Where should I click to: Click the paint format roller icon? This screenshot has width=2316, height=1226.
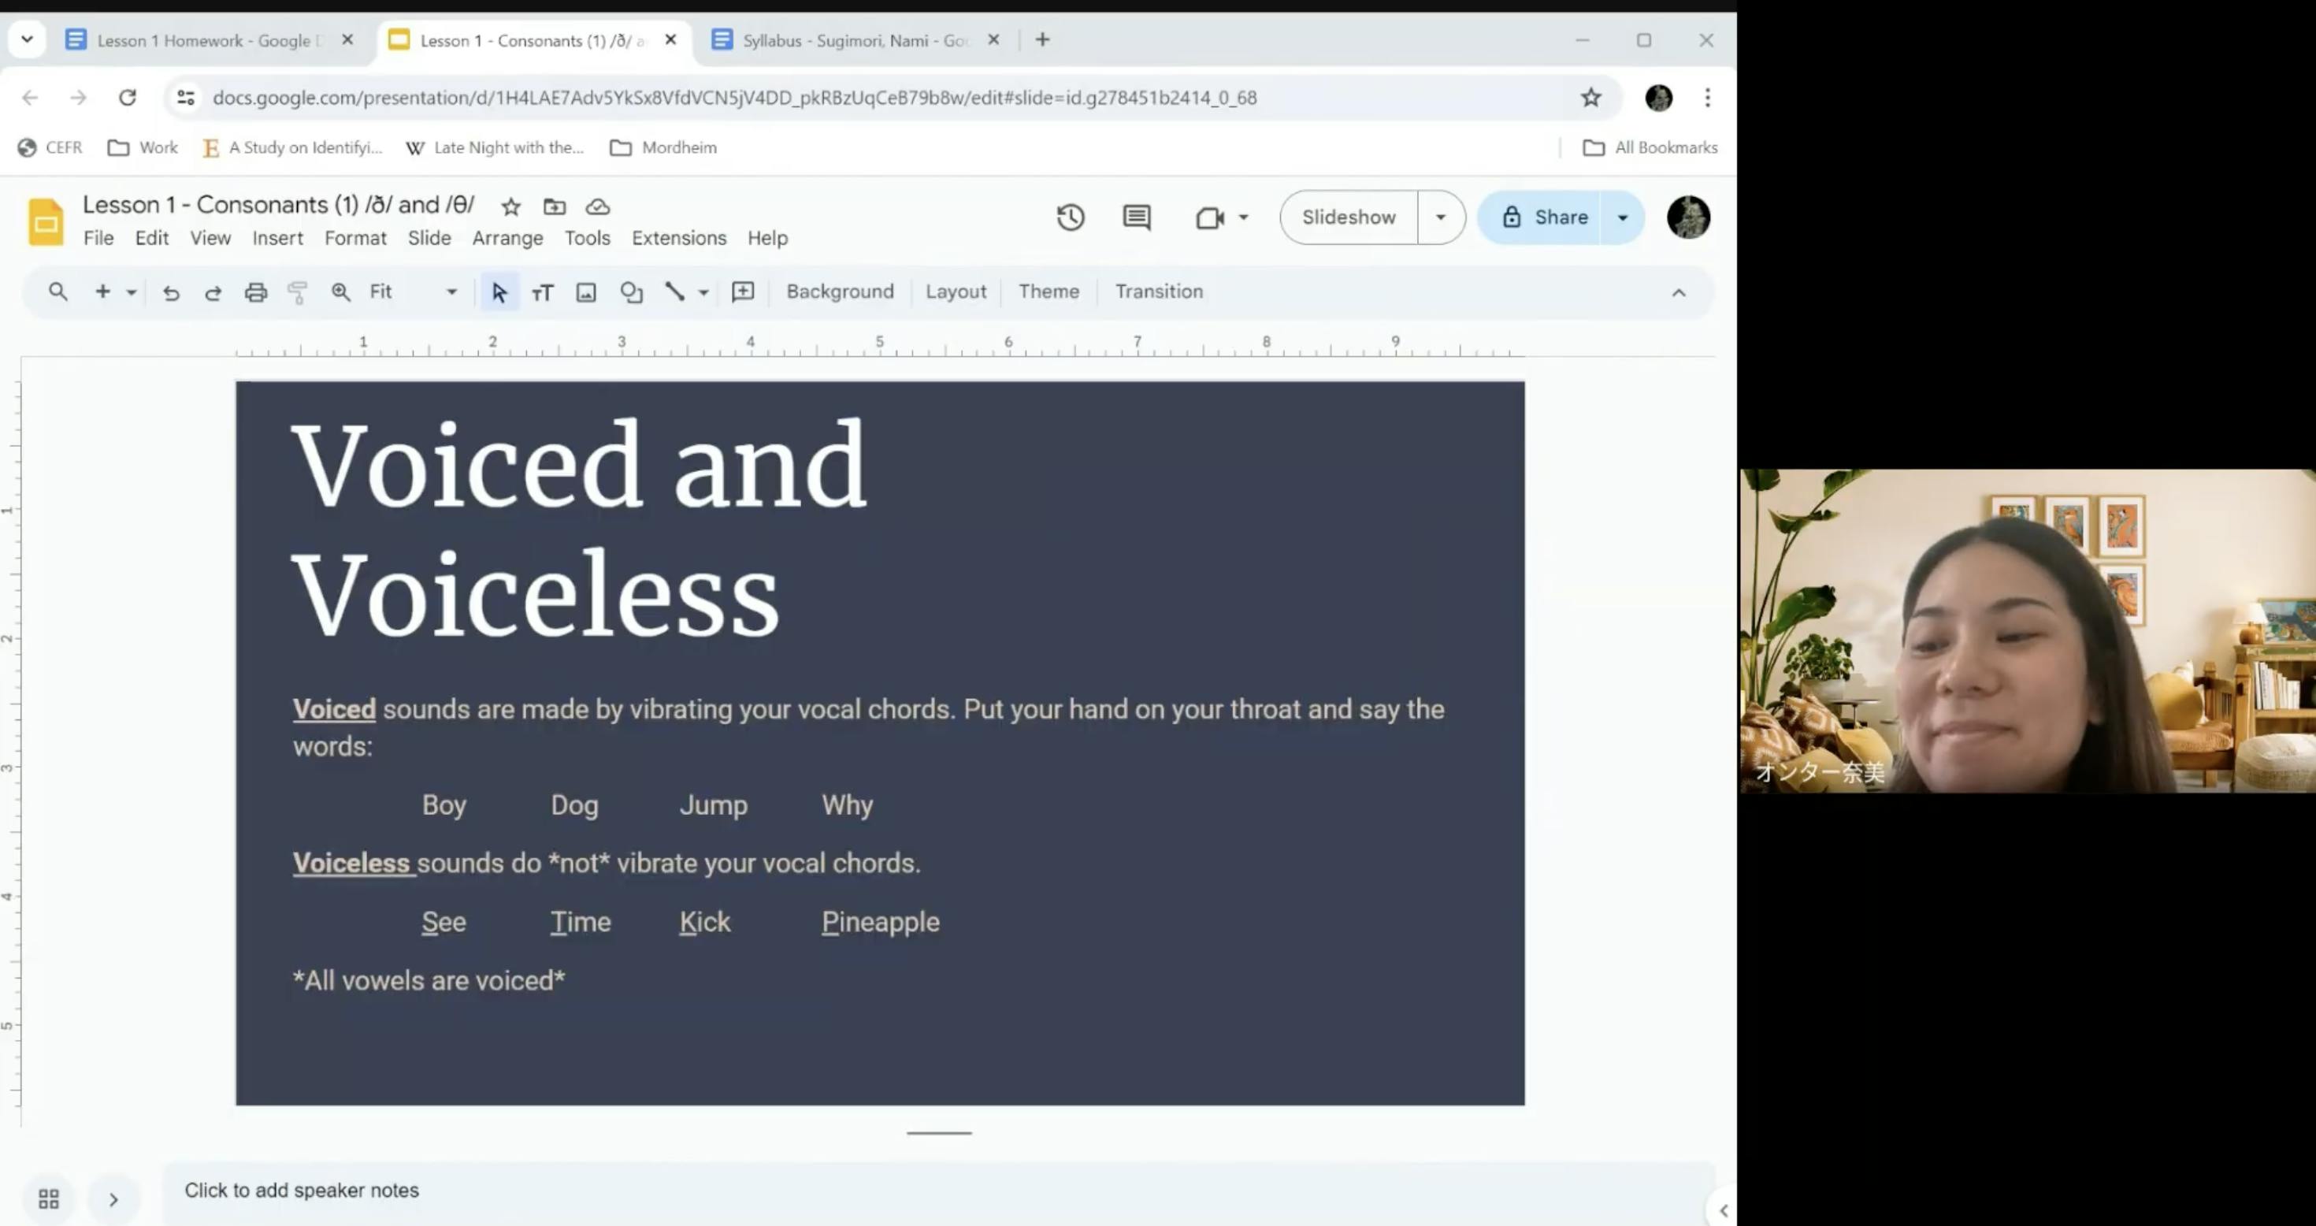pos(298,292)
